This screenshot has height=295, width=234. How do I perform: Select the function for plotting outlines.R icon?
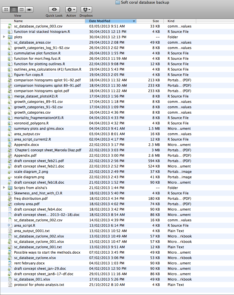(10, 64)
